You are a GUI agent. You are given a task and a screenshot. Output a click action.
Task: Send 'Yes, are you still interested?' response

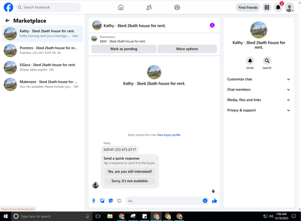pyautogui.click(x=130, y=172)
